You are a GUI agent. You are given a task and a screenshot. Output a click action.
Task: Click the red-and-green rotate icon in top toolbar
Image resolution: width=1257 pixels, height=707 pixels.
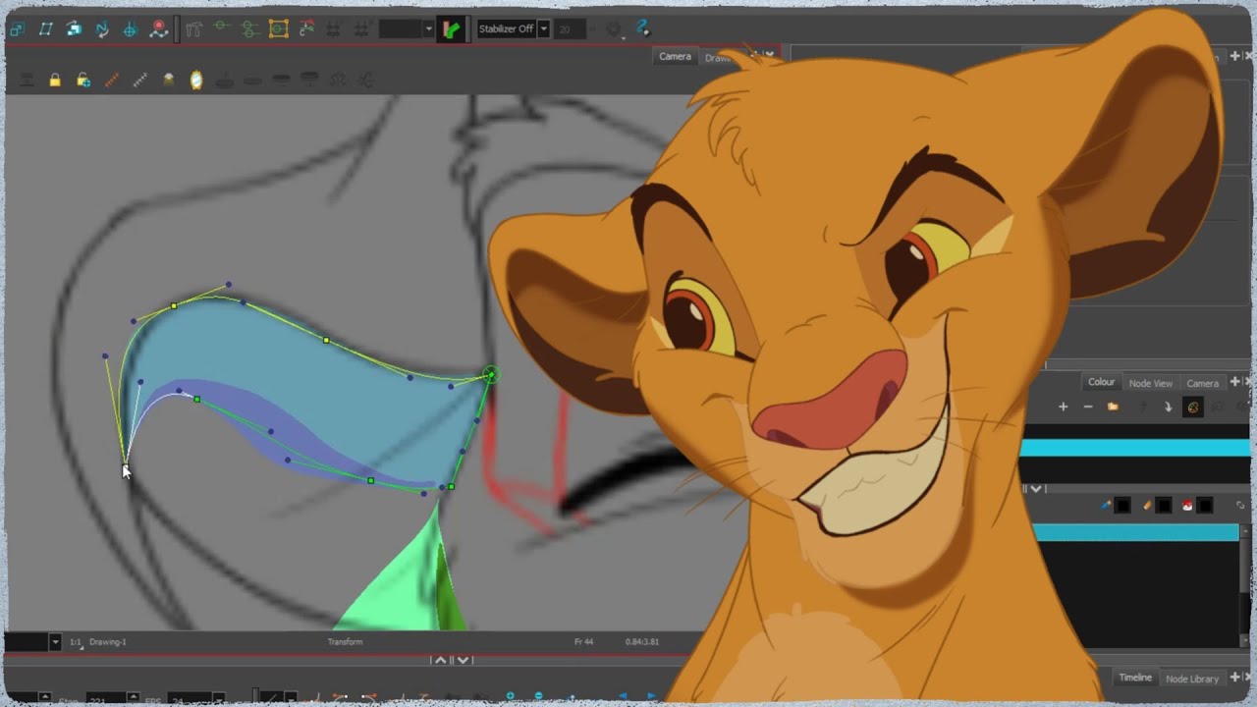pyautogui.click(x=307, y=29)
